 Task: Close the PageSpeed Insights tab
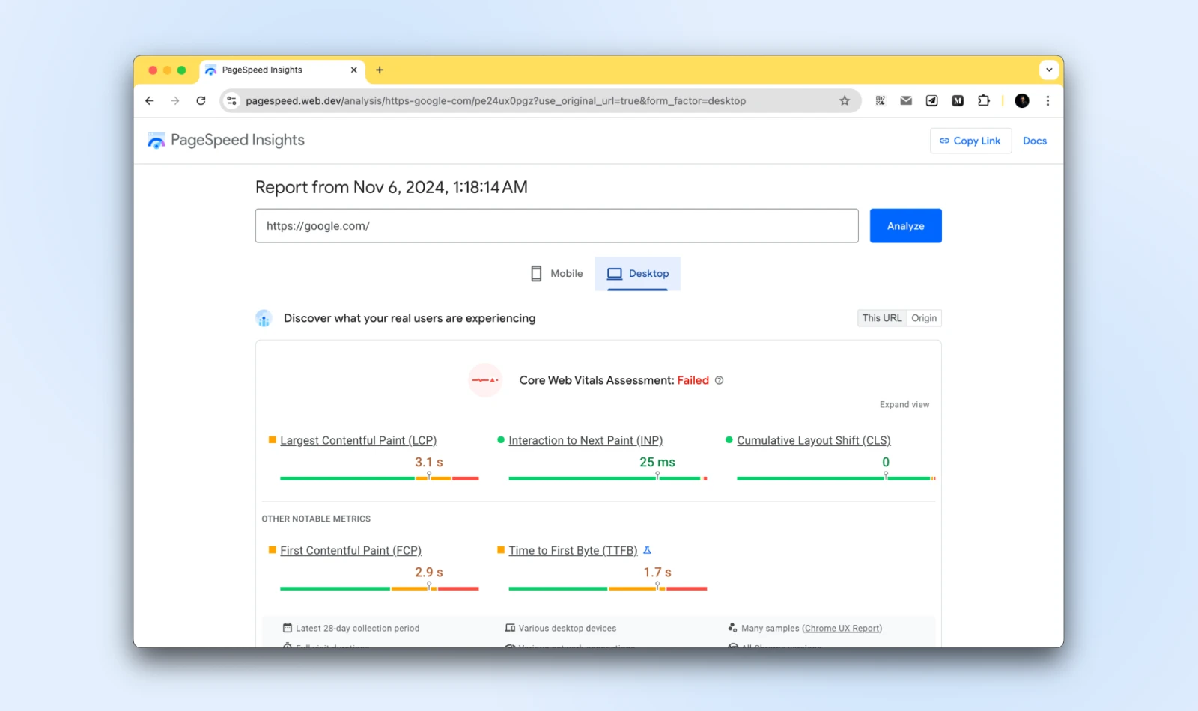pyautogui.click(x=354, y=70)
